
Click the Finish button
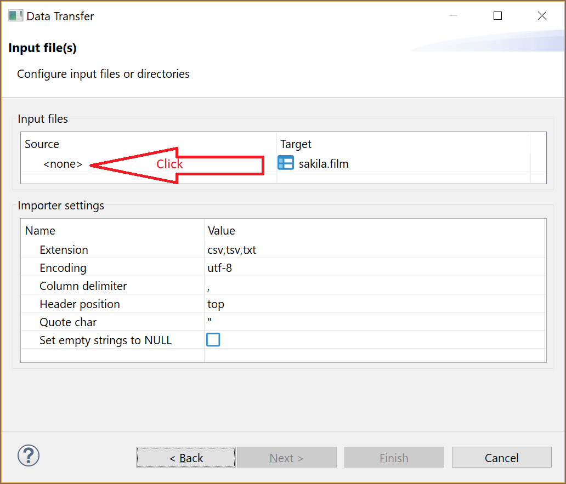click(394, 458)
